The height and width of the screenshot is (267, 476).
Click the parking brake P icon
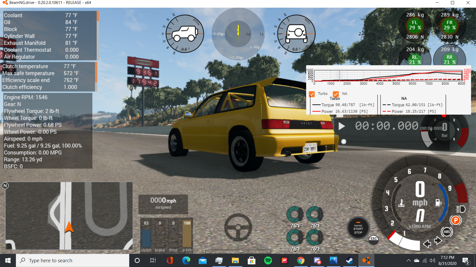[x=456, y=220]
